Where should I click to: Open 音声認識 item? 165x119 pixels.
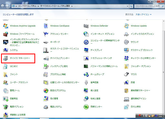click(91, 82)
